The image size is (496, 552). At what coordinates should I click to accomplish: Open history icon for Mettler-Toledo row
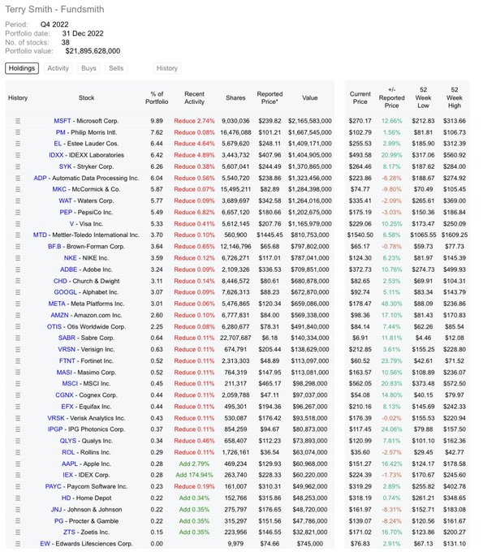click(18, 235)
